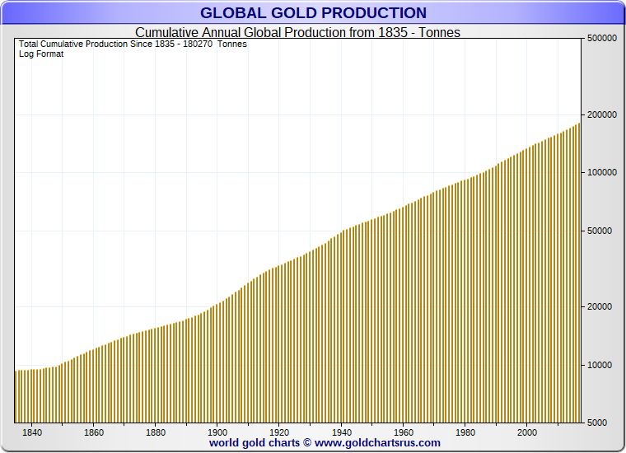Viewport: 626px width, 453px height.
Task: Click the 1940 x-axis year label
Action: click(x=342, y=432)
